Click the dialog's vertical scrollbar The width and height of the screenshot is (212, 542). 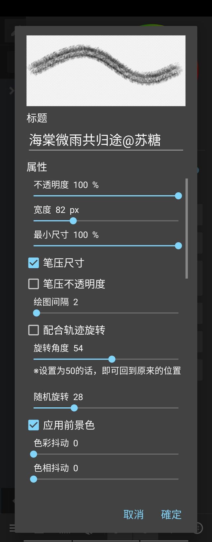click(x=187, y=229)
